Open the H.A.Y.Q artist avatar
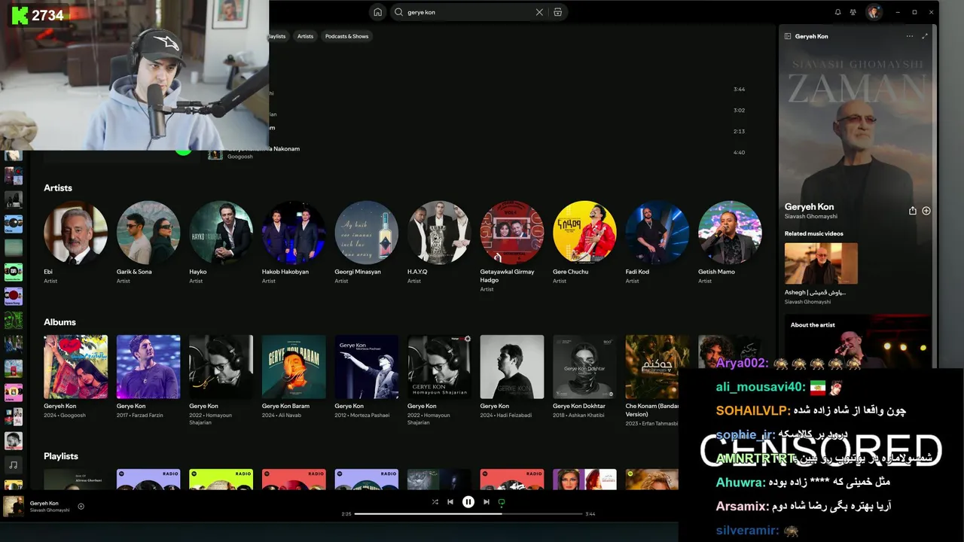964x542 pixels. point(439,232)
